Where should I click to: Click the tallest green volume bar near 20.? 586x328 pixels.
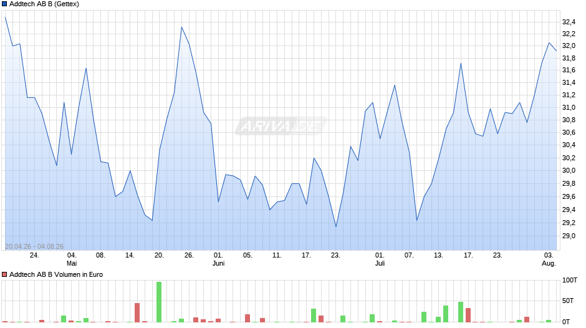[x=159, y=302]
